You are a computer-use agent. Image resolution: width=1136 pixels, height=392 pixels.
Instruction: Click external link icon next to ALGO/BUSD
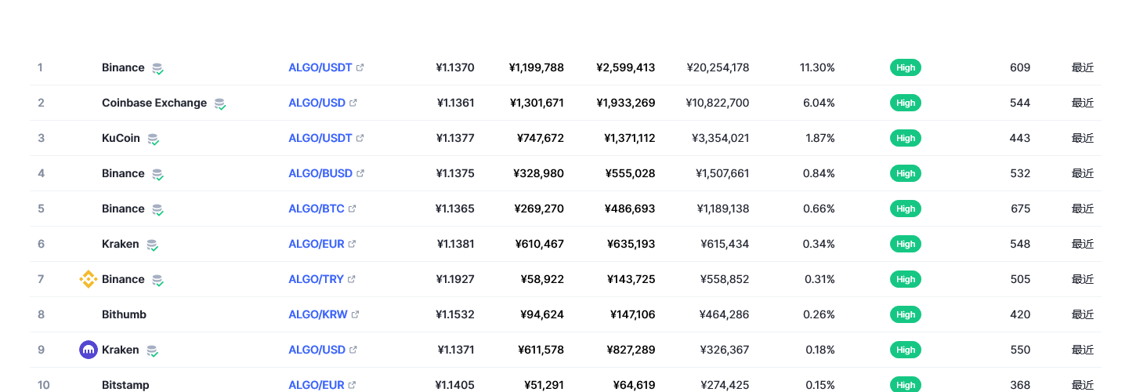pyautogui.click(x=360, y=173)
